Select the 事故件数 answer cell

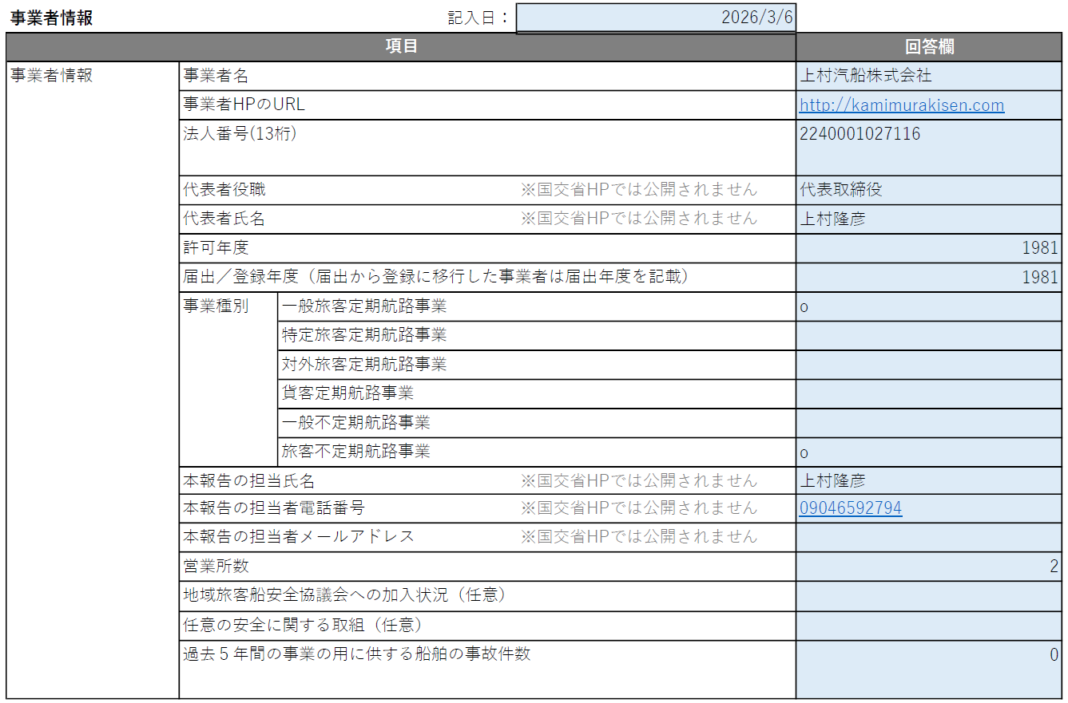coord(929,669)
